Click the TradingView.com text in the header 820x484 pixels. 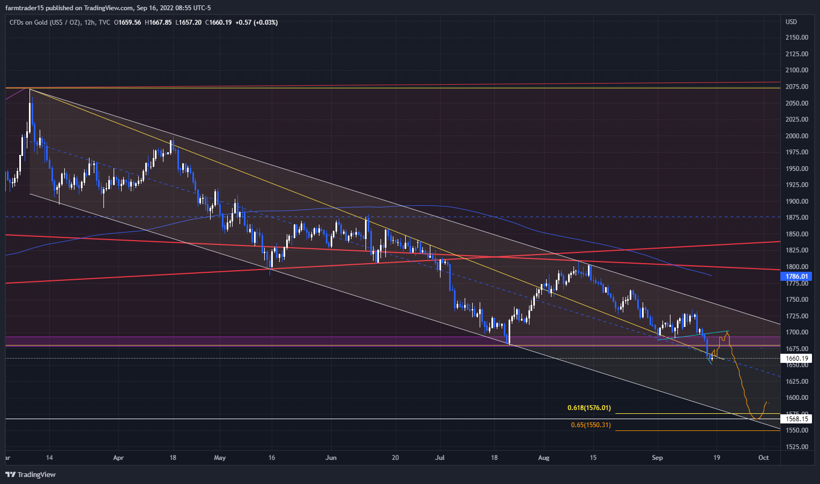point(109,8)
